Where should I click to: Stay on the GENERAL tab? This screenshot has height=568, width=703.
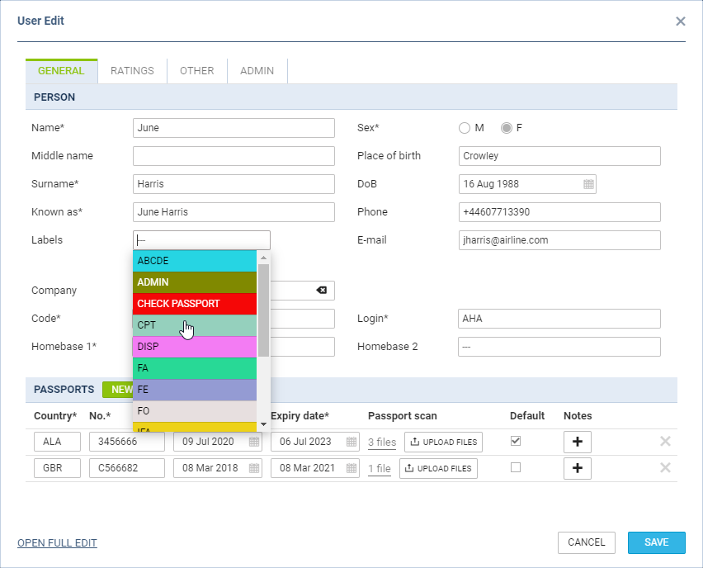61,71
